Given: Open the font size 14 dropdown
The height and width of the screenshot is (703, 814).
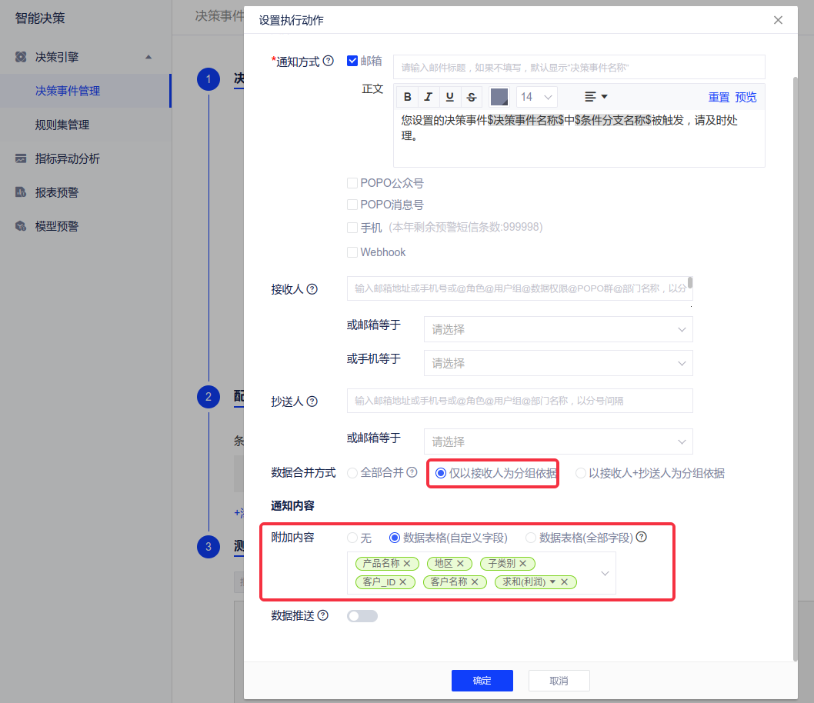Looking at the screenshot, I should [x=537, y=97].
